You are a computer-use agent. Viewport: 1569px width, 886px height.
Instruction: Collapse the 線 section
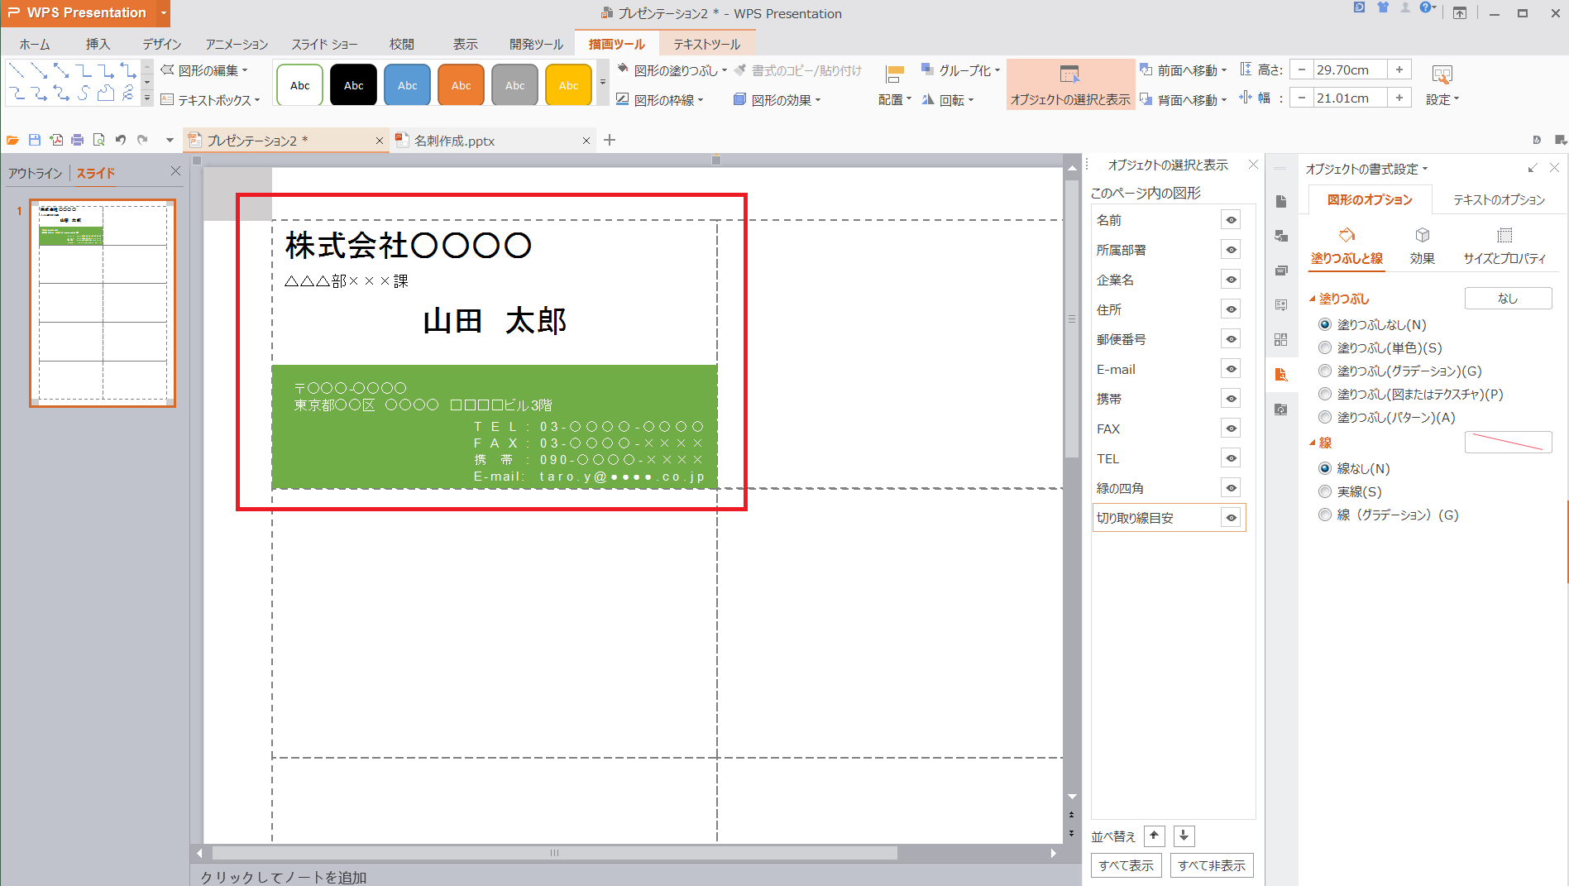click(1313, 443)
